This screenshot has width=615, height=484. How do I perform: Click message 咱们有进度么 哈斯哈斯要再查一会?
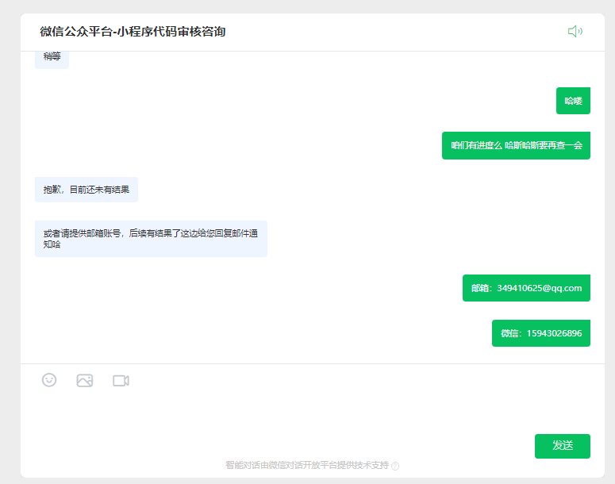click(516, 145)
